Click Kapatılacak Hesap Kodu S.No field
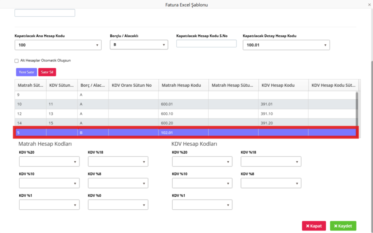Viewport: 373px width, 233px height. [x=206, y=44]
